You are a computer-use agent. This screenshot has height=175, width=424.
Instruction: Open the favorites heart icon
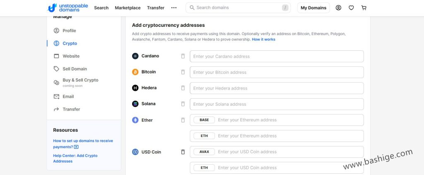tap(351, 8)
